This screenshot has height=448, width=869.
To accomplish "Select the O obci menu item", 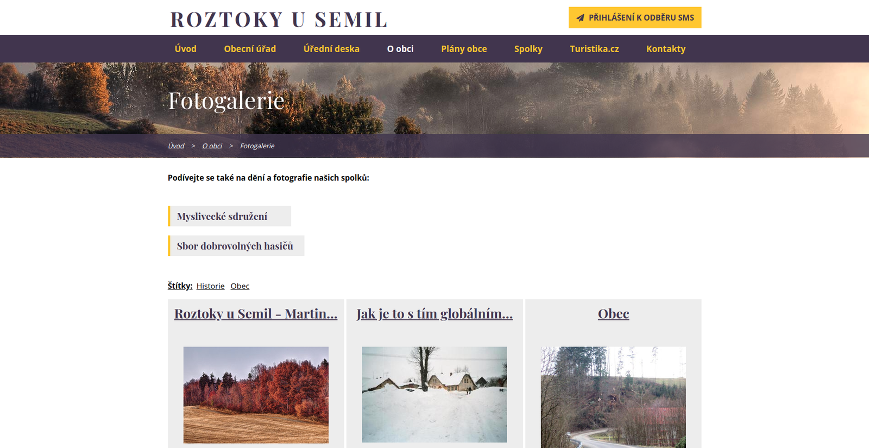I will (400, 49).
